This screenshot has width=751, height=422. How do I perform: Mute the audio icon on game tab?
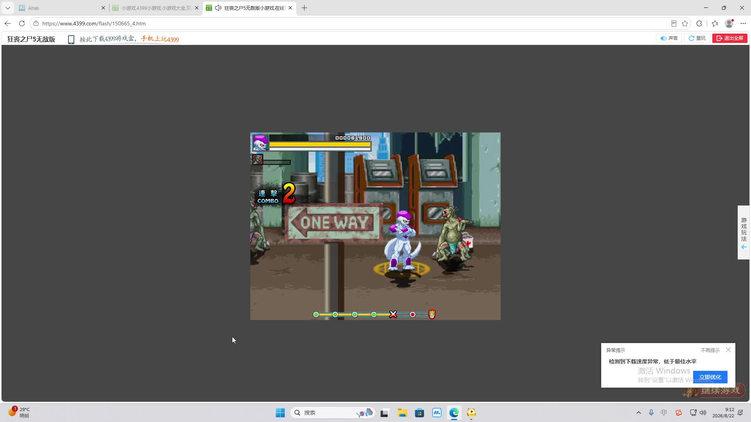(x=218, y=8)
